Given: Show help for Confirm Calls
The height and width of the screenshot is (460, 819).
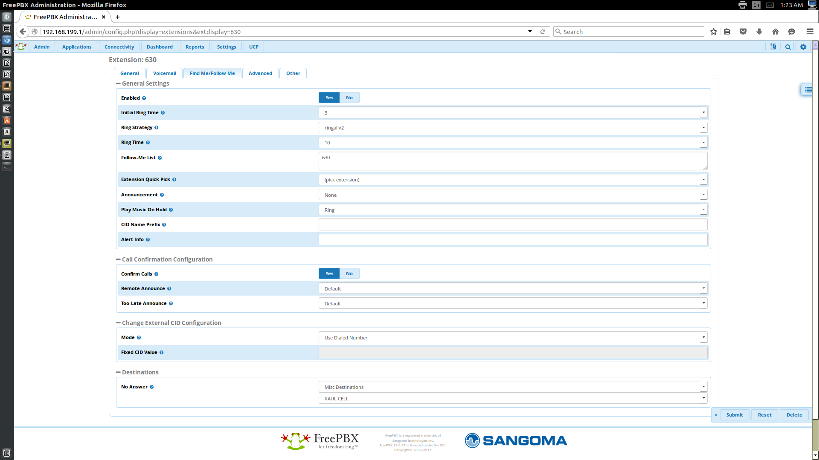Looking at the screenshot, I should 156,274.
